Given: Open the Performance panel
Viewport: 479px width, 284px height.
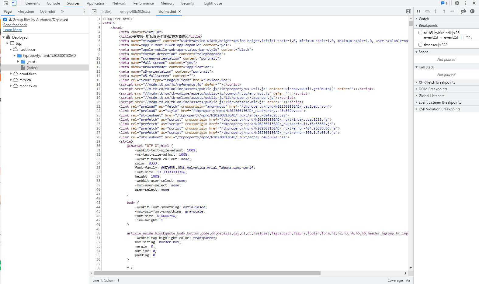Looking at the screenshot, I should click(x=144, y=3).
